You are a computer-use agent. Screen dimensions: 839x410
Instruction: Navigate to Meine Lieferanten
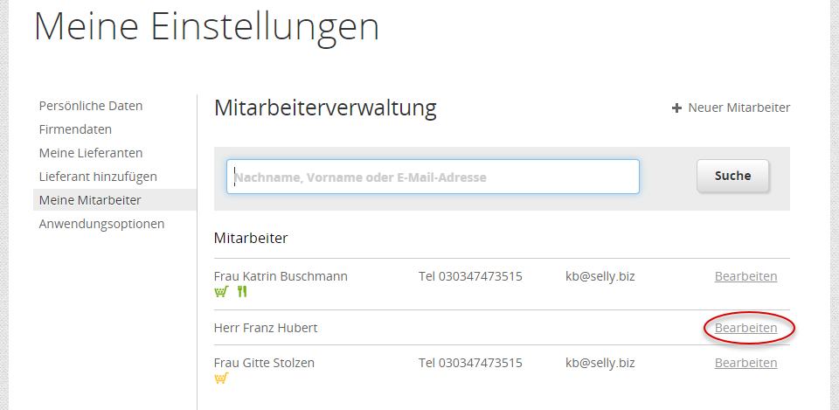click(x=91, y=153)
